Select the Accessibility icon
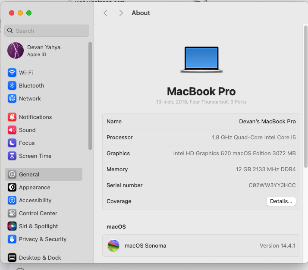Viewport: 308px width, 270px height. pyautogui.click(x=12, y=200)
